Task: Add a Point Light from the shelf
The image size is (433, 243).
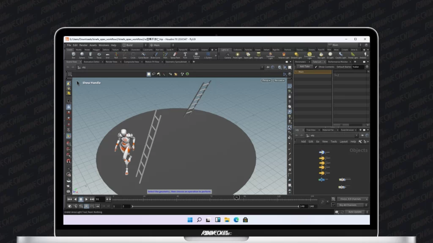Action: 238,55
